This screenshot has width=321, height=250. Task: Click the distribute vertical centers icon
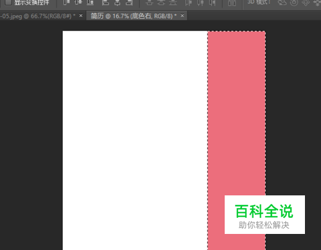tap(161, 3)
